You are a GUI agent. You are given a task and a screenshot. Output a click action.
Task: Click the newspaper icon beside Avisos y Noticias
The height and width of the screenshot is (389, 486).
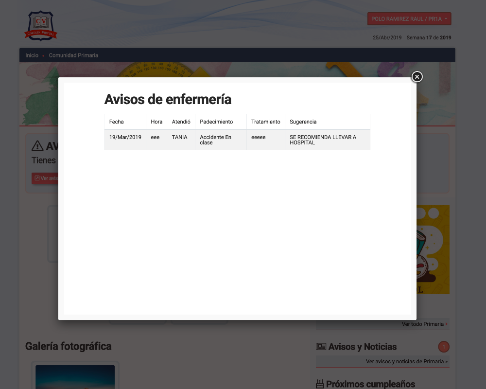[x=321, y=347]
